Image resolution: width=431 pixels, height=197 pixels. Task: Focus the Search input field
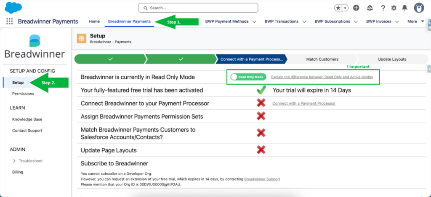[x=198, y=8]
